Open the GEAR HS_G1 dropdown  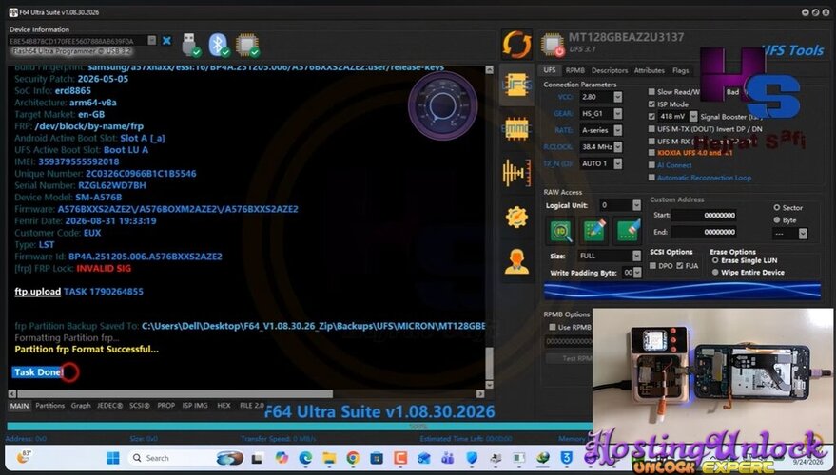coord(617,113)
